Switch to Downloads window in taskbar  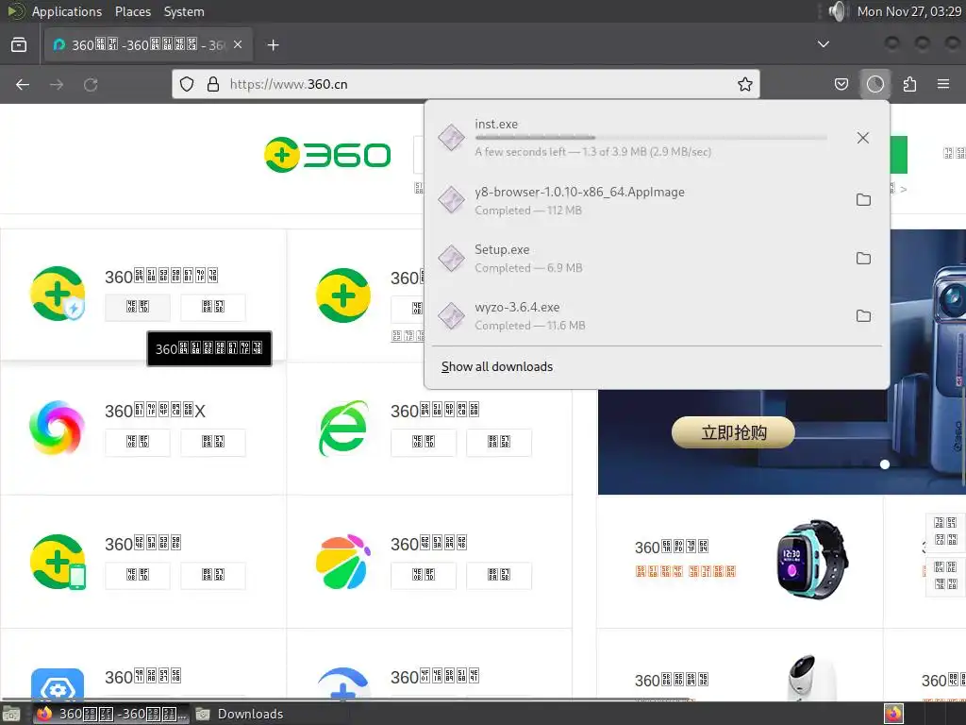pyautogui.click(x=240, y=714)
